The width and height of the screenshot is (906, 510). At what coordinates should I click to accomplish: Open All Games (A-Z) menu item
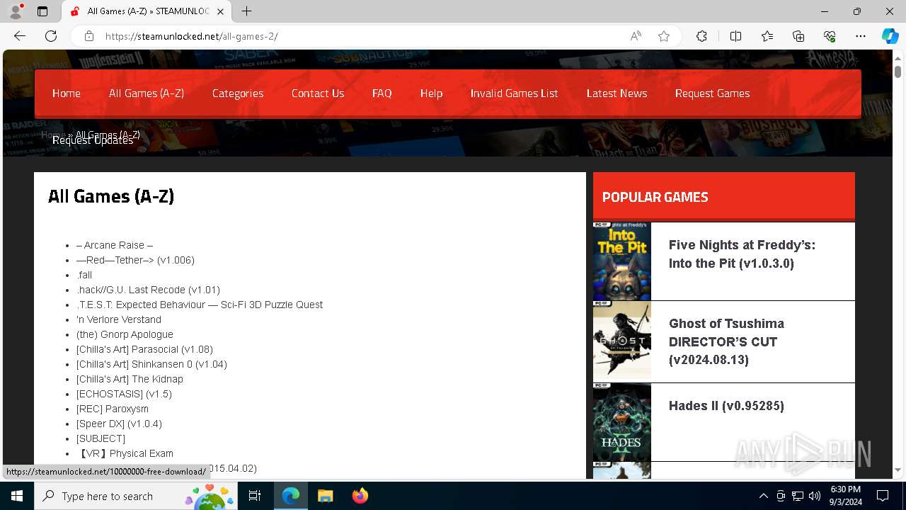147,93
